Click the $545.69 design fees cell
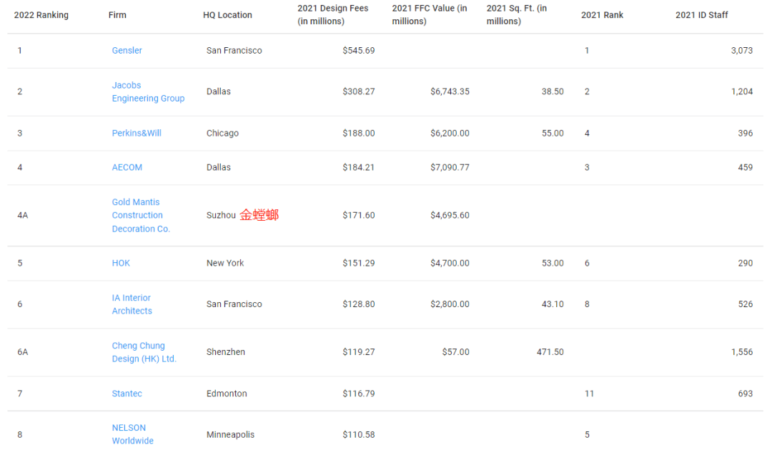This screenshot has height=460, width=772. click(358, 51)
